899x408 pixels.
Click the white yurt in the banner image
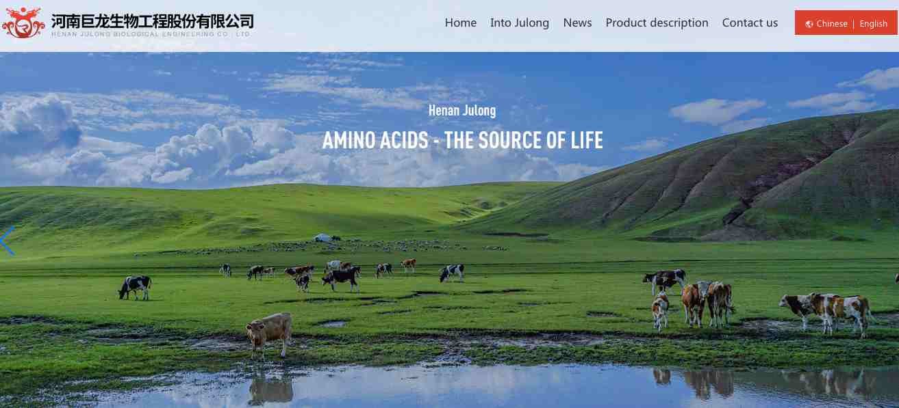tap(324, 237)
